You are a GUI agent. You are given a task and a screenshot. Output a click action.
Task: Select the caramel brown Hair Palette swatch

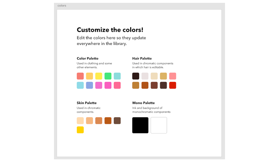pos(136,85)
